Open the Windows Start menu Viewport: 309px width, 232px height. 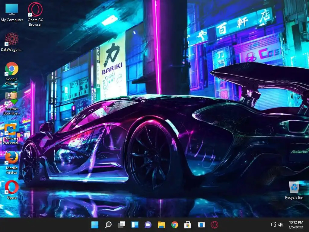(95, 225)
